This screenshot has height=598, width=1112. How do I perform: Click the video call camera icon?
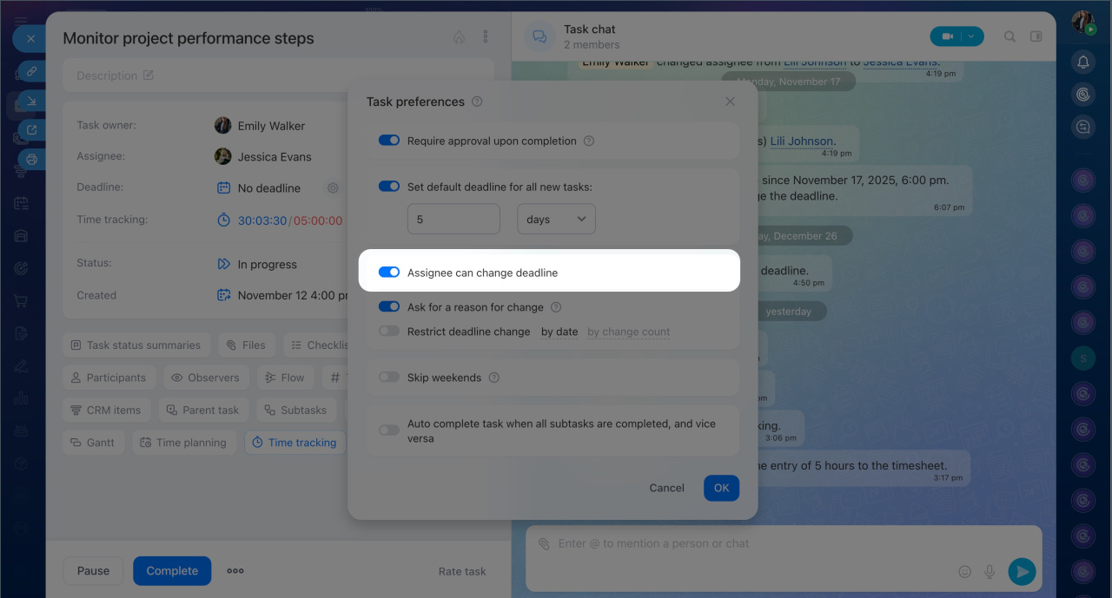pos(947,36)
